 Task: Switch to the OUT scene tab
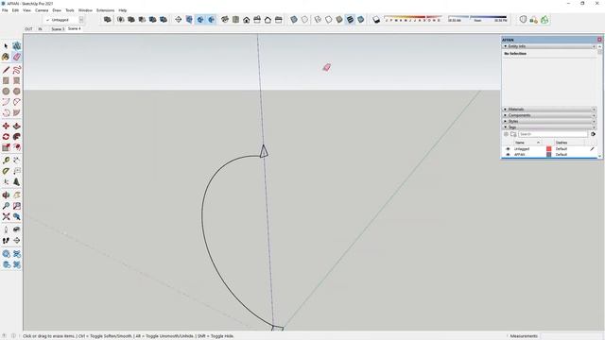click(29, 29)
